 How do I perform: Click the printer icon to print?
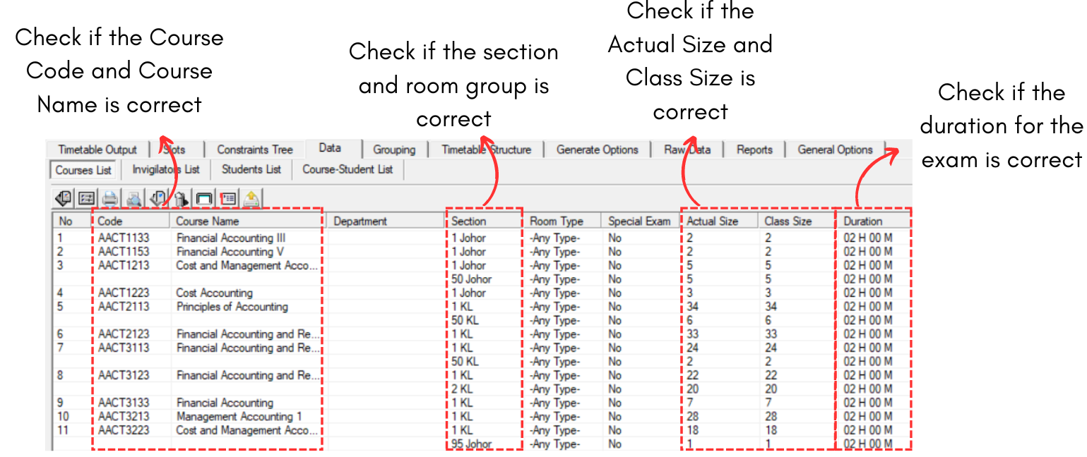coord(110,199)
